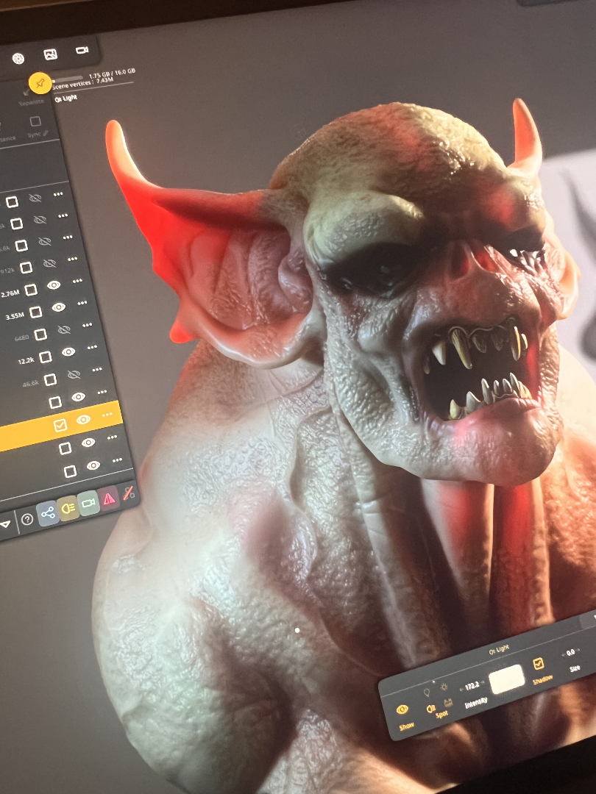The height and width of the screenshot is (794, 596).
Task: Open the bottom list row's three-dot menu
Action: click(117, 460)
